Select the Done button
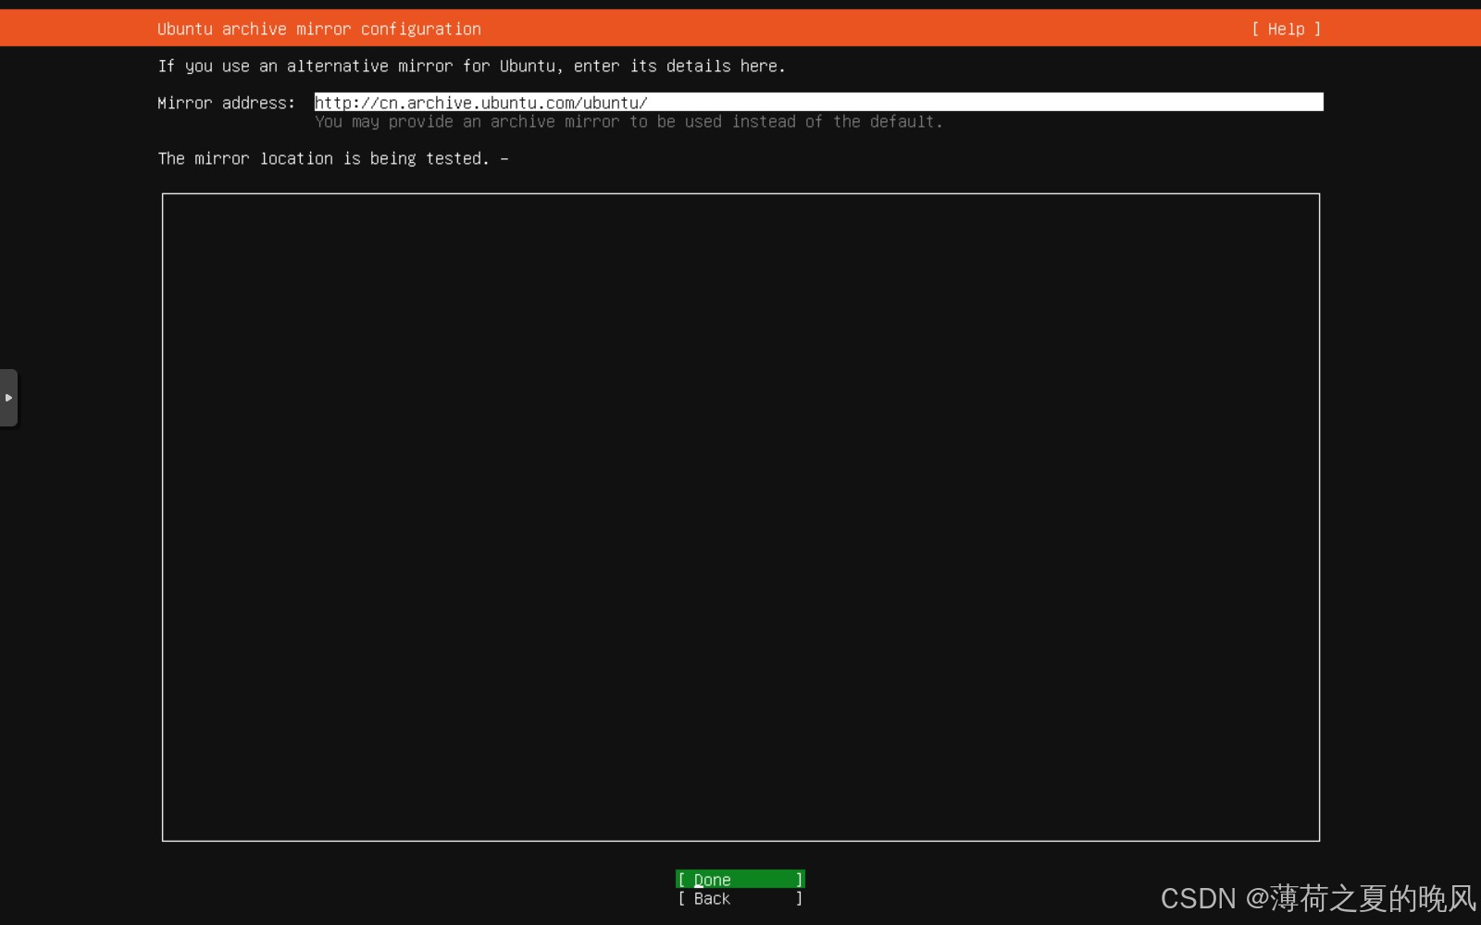 740,879
